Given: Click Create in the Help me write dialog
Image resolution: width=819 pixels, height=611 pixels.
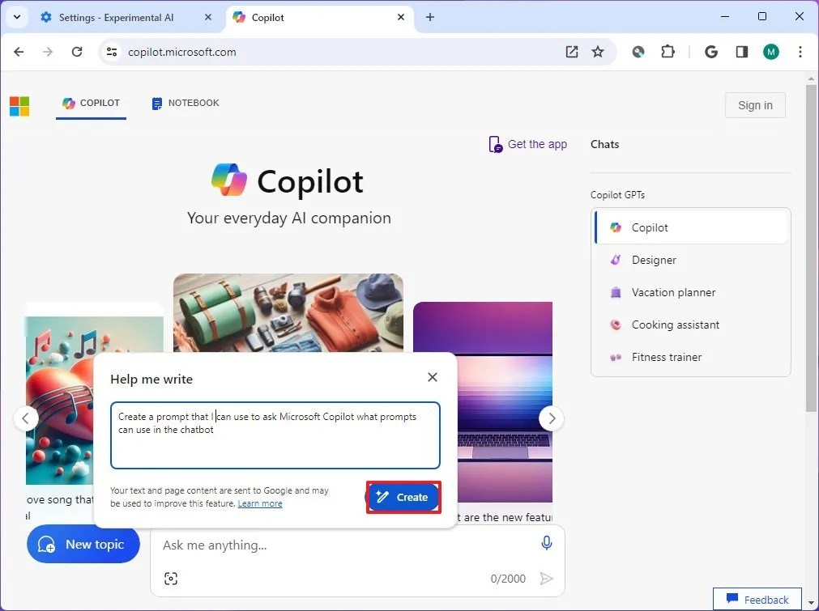Looking at the screenshot, I should tap(403, 497).
